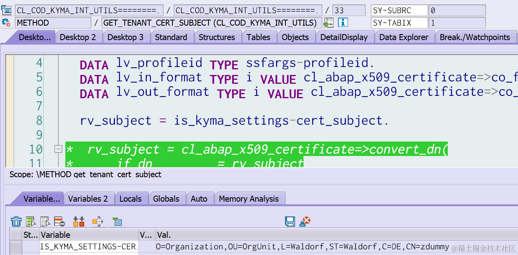Select row selector for IS_KYMA_SETTINGS-CER variable
The height and width of the screenshot is (255, 518).
click(16, 247)
